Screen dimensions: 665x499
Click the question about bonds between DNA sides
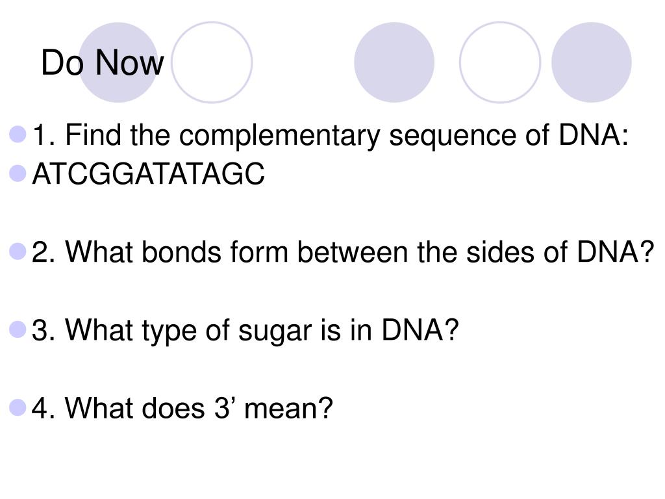(x=343, y=252)
